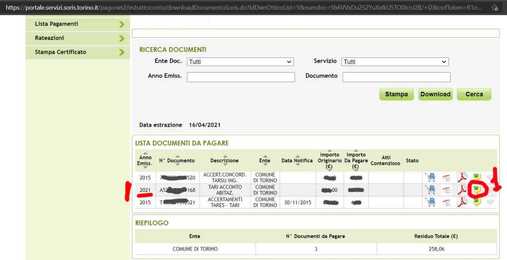Sort the table by the Data Notifica column
The image size is (507, 260).
point(297,160)
